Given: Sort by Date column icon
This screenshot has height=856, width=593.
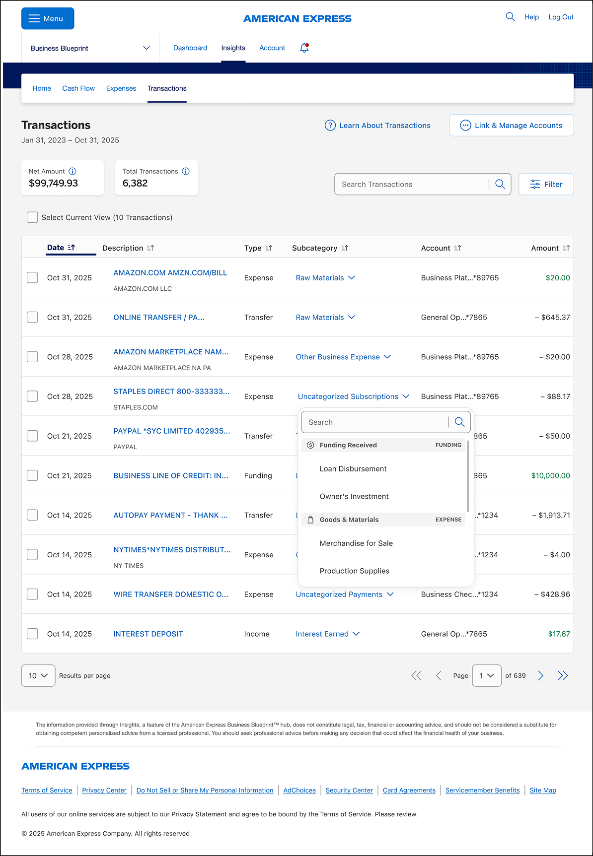Looking at the screenshot, I should pyautogui.click(x=72, y=248).
